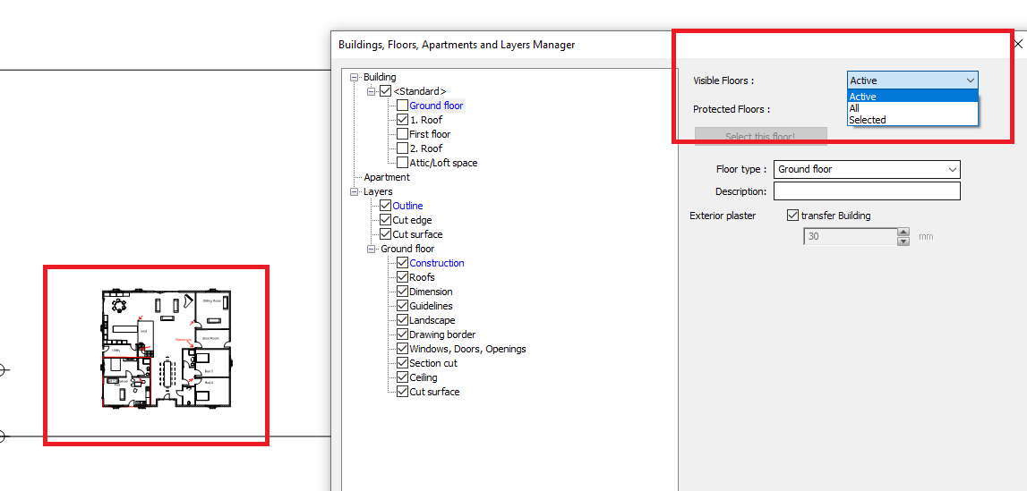Decrease exterior plaster value with down arrow

(903, 241)
